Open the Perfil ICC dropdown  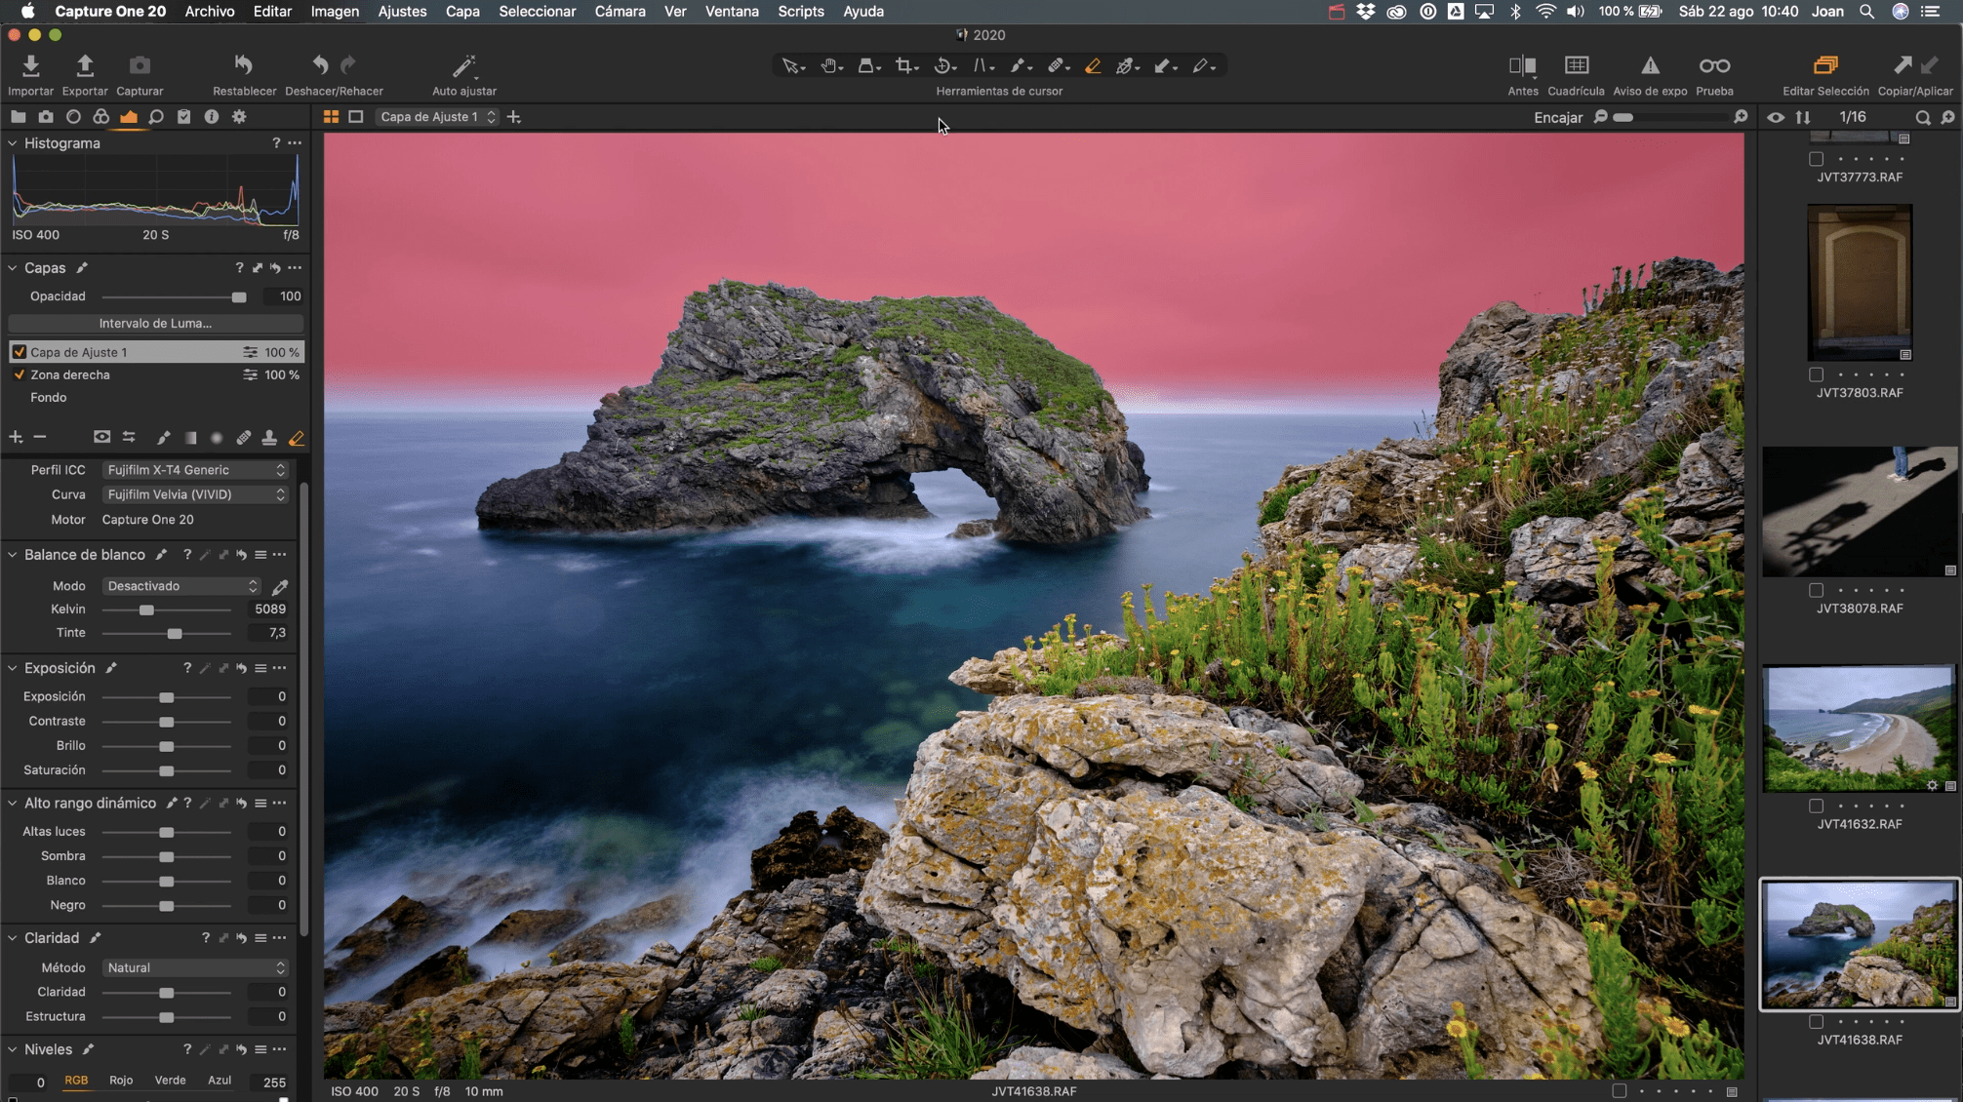[195, 470]
